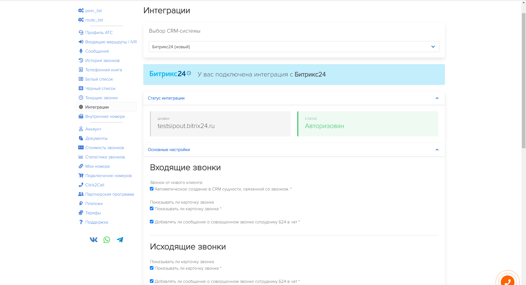Open Телефонная книга link

pos(104,70)
